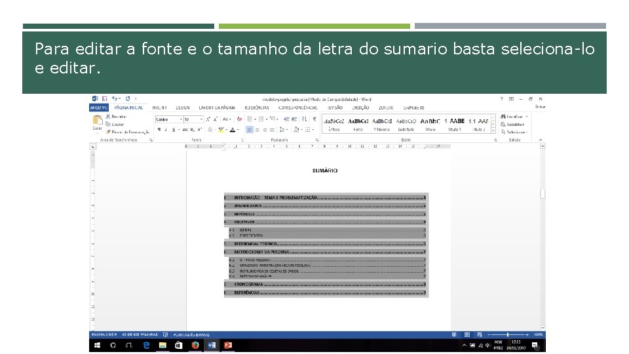The image size is (629, 354).
Task: Switch to web layout view in status bar
Action: (x=480, y=334)
